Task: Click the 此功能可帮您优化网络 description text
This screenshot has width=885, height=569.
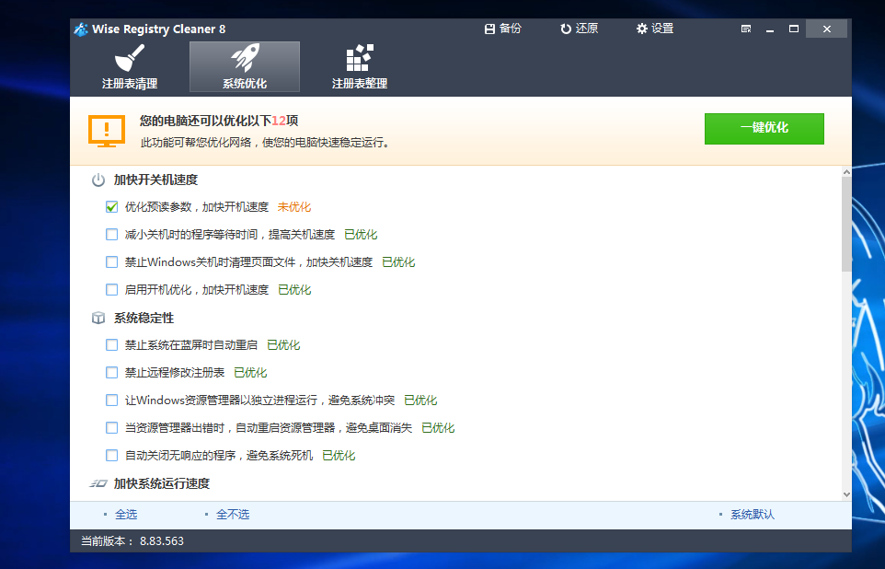Action: click(265, 143)
